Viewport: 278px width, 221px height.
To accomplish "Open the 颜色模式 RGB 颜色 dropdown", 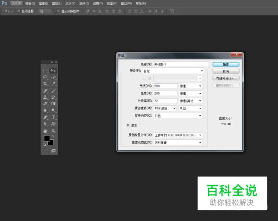I will [165, 108].
